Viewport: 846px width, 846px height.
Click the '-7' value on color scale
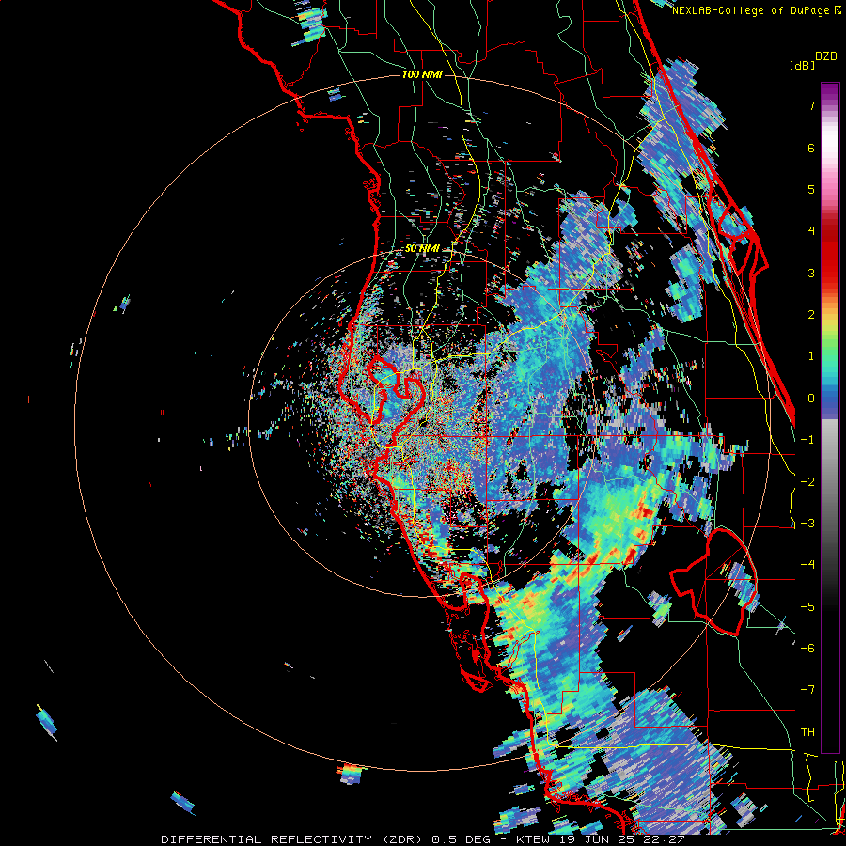807,690
